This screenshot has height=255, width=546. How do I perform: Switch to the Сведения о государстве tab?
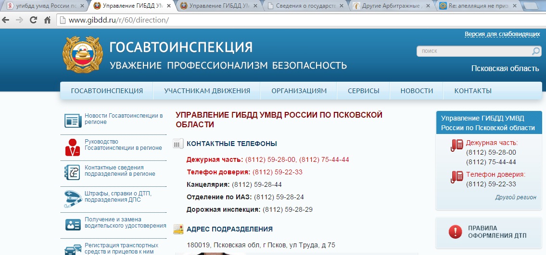tap(304, 6)
